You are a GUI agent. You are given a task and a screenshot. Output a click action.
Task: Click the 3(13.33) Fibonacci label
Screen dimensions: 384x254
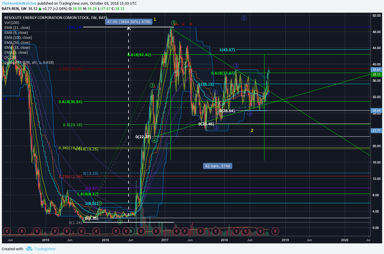[91, 173]
